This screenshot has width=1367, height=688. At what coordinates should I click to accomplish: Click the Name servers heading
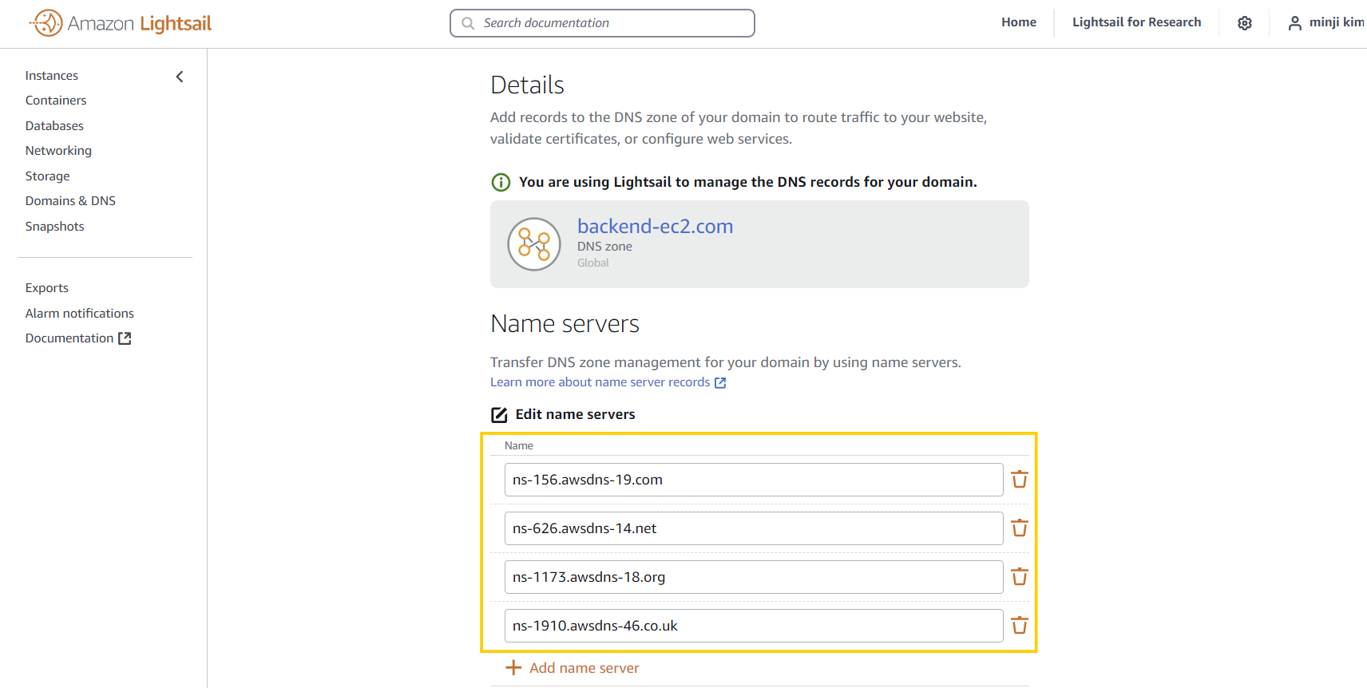point(565,324)
